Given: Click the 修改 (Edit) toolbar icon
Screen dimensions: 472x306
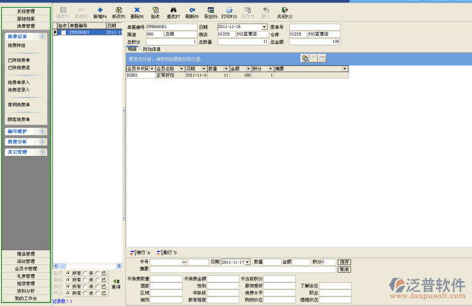Looking at the screenshot, I should [x=118, y=11].
